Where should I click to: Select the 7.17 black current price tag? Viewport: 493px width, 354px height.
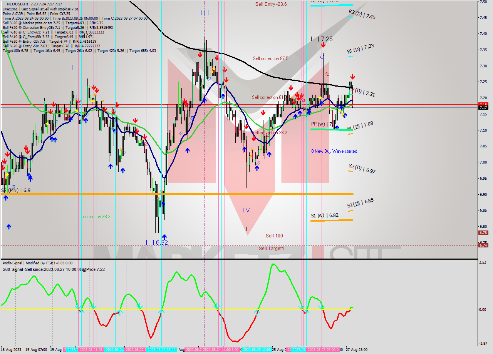(483, 108)
